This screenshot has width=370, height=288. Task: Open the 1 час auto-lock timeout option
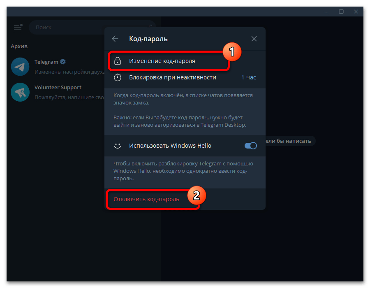point(248,77)
